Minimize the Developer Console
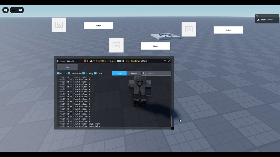 click(x=165, y=61)
